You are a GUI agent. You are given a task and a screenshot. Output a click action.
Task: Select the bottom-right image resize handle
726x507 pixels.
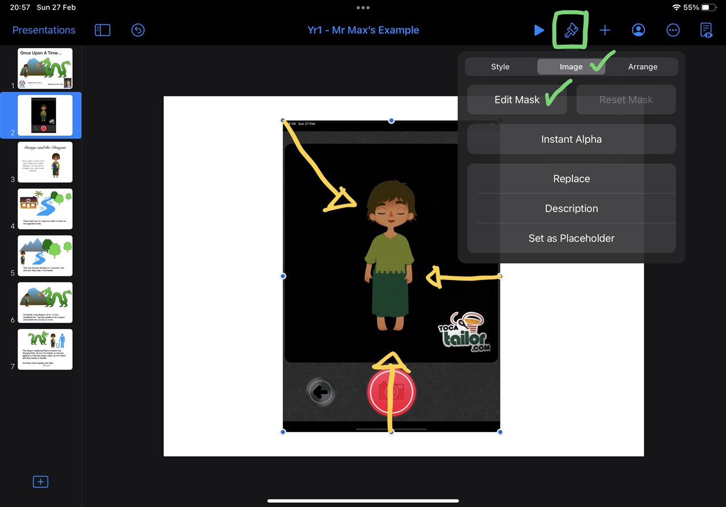[x=500, y=432]
